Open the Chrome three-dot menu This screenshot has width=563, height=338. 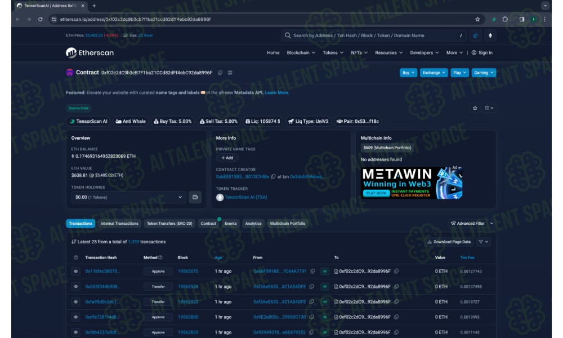544,19
